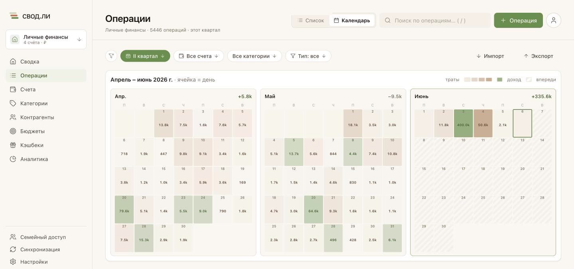Click the Импорт button
This screenshot has height=269, width=574.
point(490,56)
